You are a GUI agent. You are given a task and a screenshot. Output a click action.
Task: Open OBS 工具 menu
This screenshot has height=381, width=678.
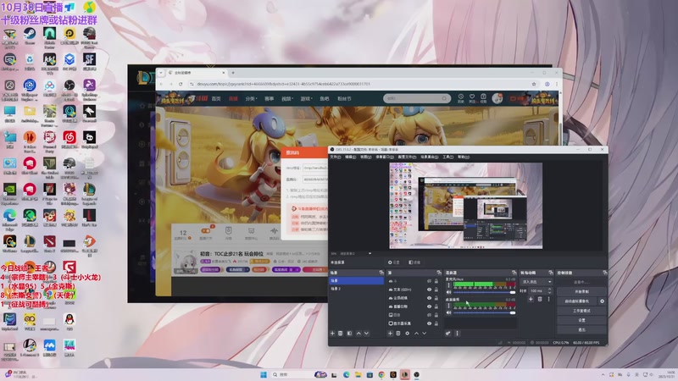448,157
